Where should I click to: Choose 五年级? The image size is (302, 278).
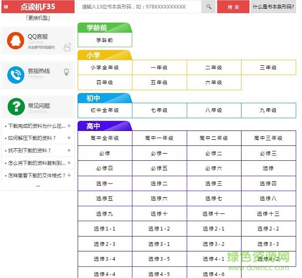[160, 82]
